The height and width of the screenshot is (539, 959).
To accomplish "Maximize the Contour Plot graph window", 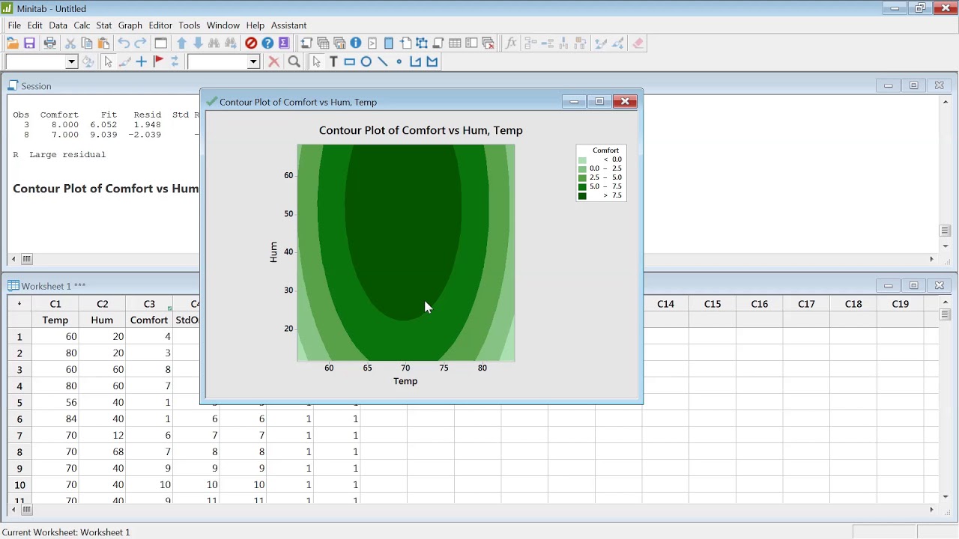I will pyautogui.click(x=599, y=102).
